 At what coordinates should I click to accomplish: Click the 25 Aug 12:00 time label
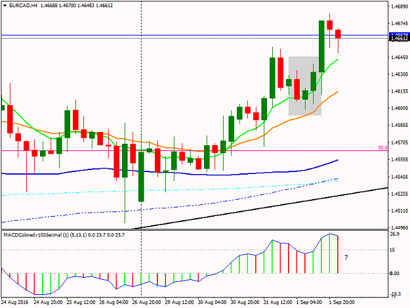81,302
